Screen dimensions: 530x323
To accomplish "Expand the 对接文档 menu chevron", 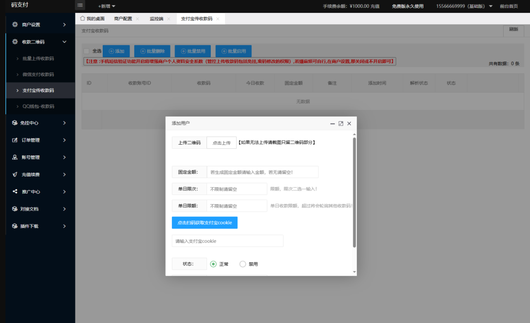I will click(x=64, y=209).
